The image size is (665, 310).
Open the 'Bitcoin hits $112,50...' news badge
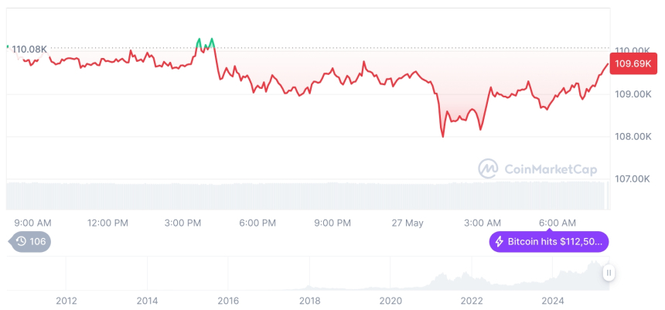[x=549, y=242]
